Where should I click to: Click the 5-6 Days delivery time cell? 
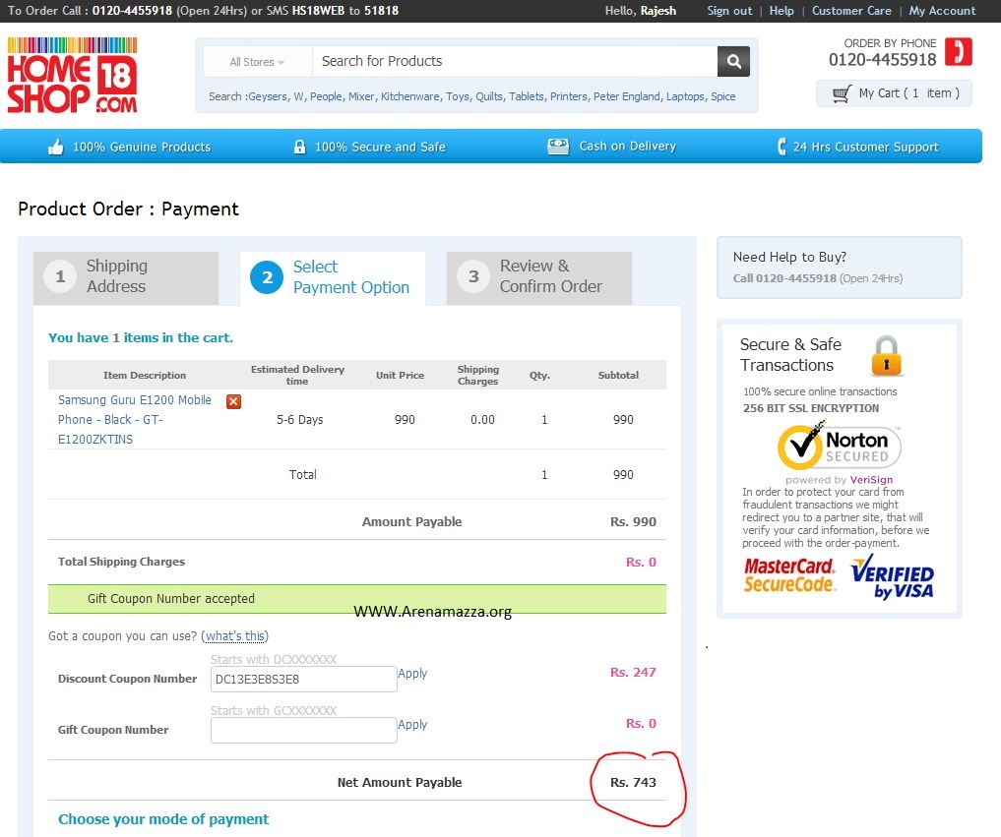tap(299, 420)
